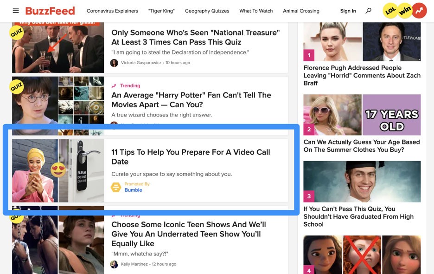The image size is (434, 274).
Task: Click Kelly Martinez's avatar
Action: tap(114, 264)
